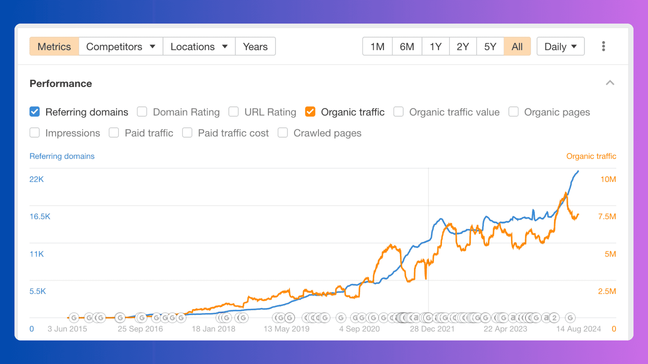
Task: Open the Locations dropdown
Action: pyautogui.click(x=199, y=47)
